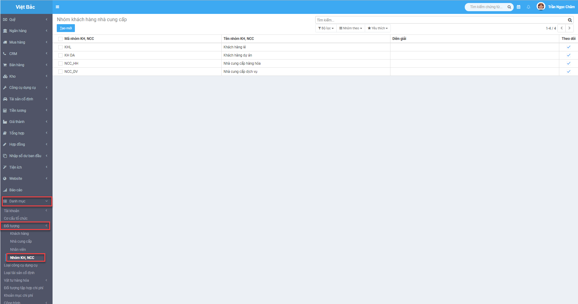
Task: Click the Tổng hợp book icon
Action: click(x=5, y=133)
